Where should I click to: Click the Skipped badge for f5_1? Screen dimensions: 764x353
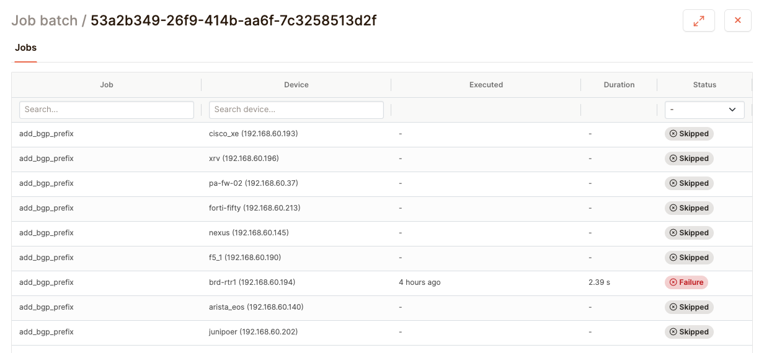pyautogui.click(x=689, y=258)
